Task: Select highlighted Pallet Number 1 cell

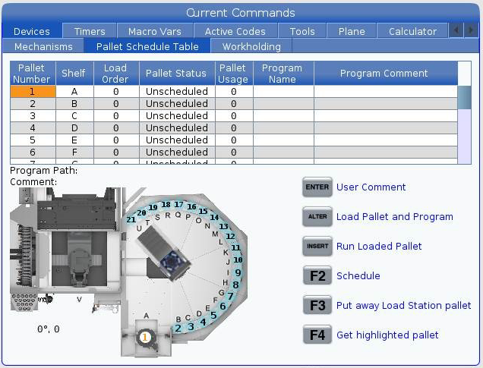Action: [33, 92]
